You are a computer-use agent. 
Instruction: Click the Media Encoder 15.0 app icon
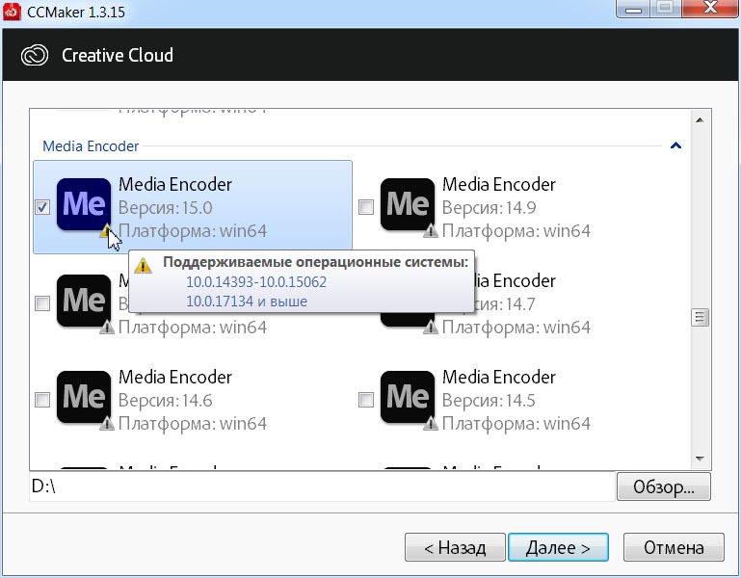point(84,204)
